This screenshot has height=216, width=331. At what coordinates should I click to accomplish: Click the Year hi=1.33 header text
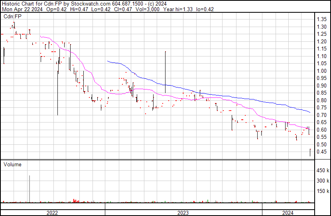(178, 9)
